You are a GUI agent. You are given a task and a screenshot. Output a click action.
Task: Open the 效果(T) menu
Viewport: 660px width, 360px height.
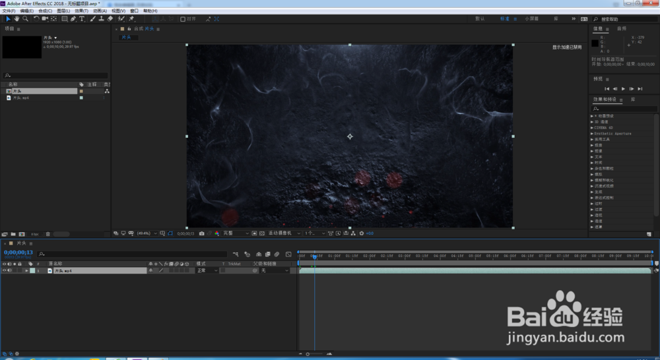pyautogui.click(x=81, y=11)
